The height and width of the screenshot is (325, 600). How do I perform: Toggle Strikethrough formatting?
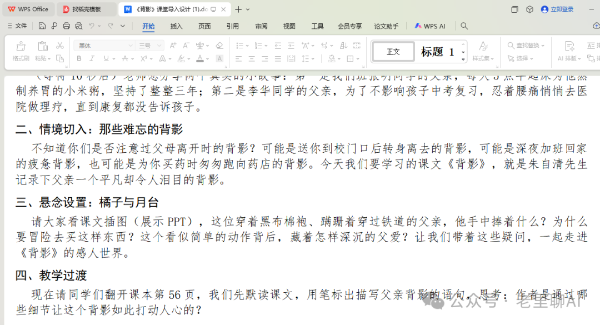click(x=125, y=58)
